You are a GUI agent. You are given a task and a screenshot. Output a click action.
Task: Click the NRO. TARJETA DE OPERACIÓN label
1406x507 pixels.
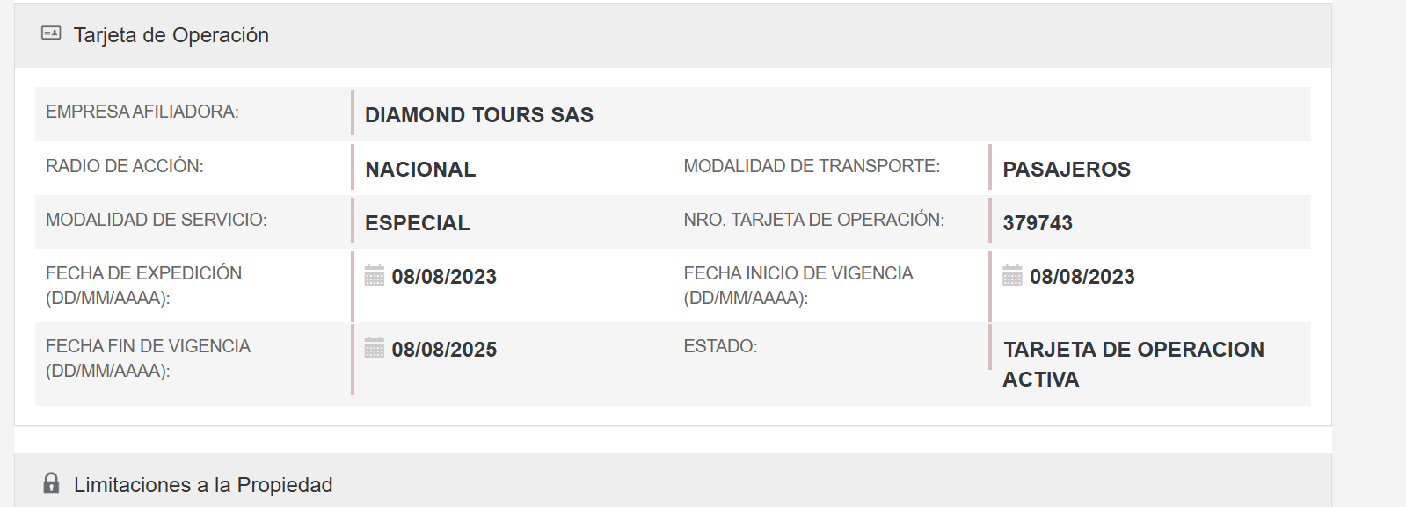click(814, 220)
